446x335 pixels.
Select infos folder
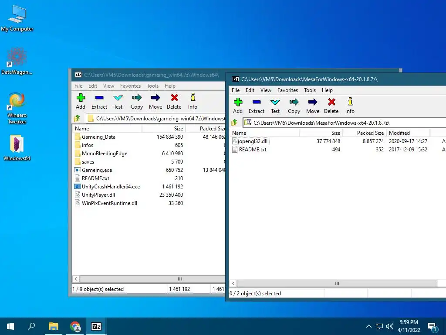coord(84,145)
